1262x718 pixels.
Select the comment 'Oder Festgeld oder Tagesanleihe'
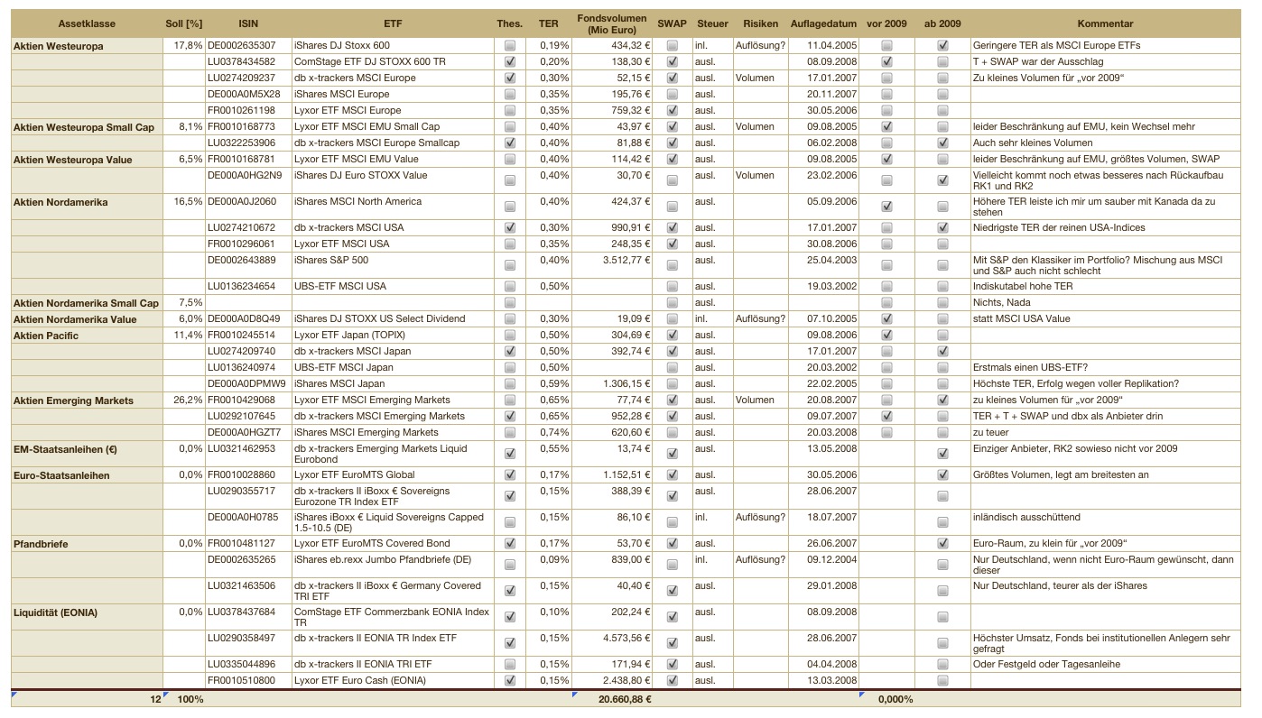1105,664
